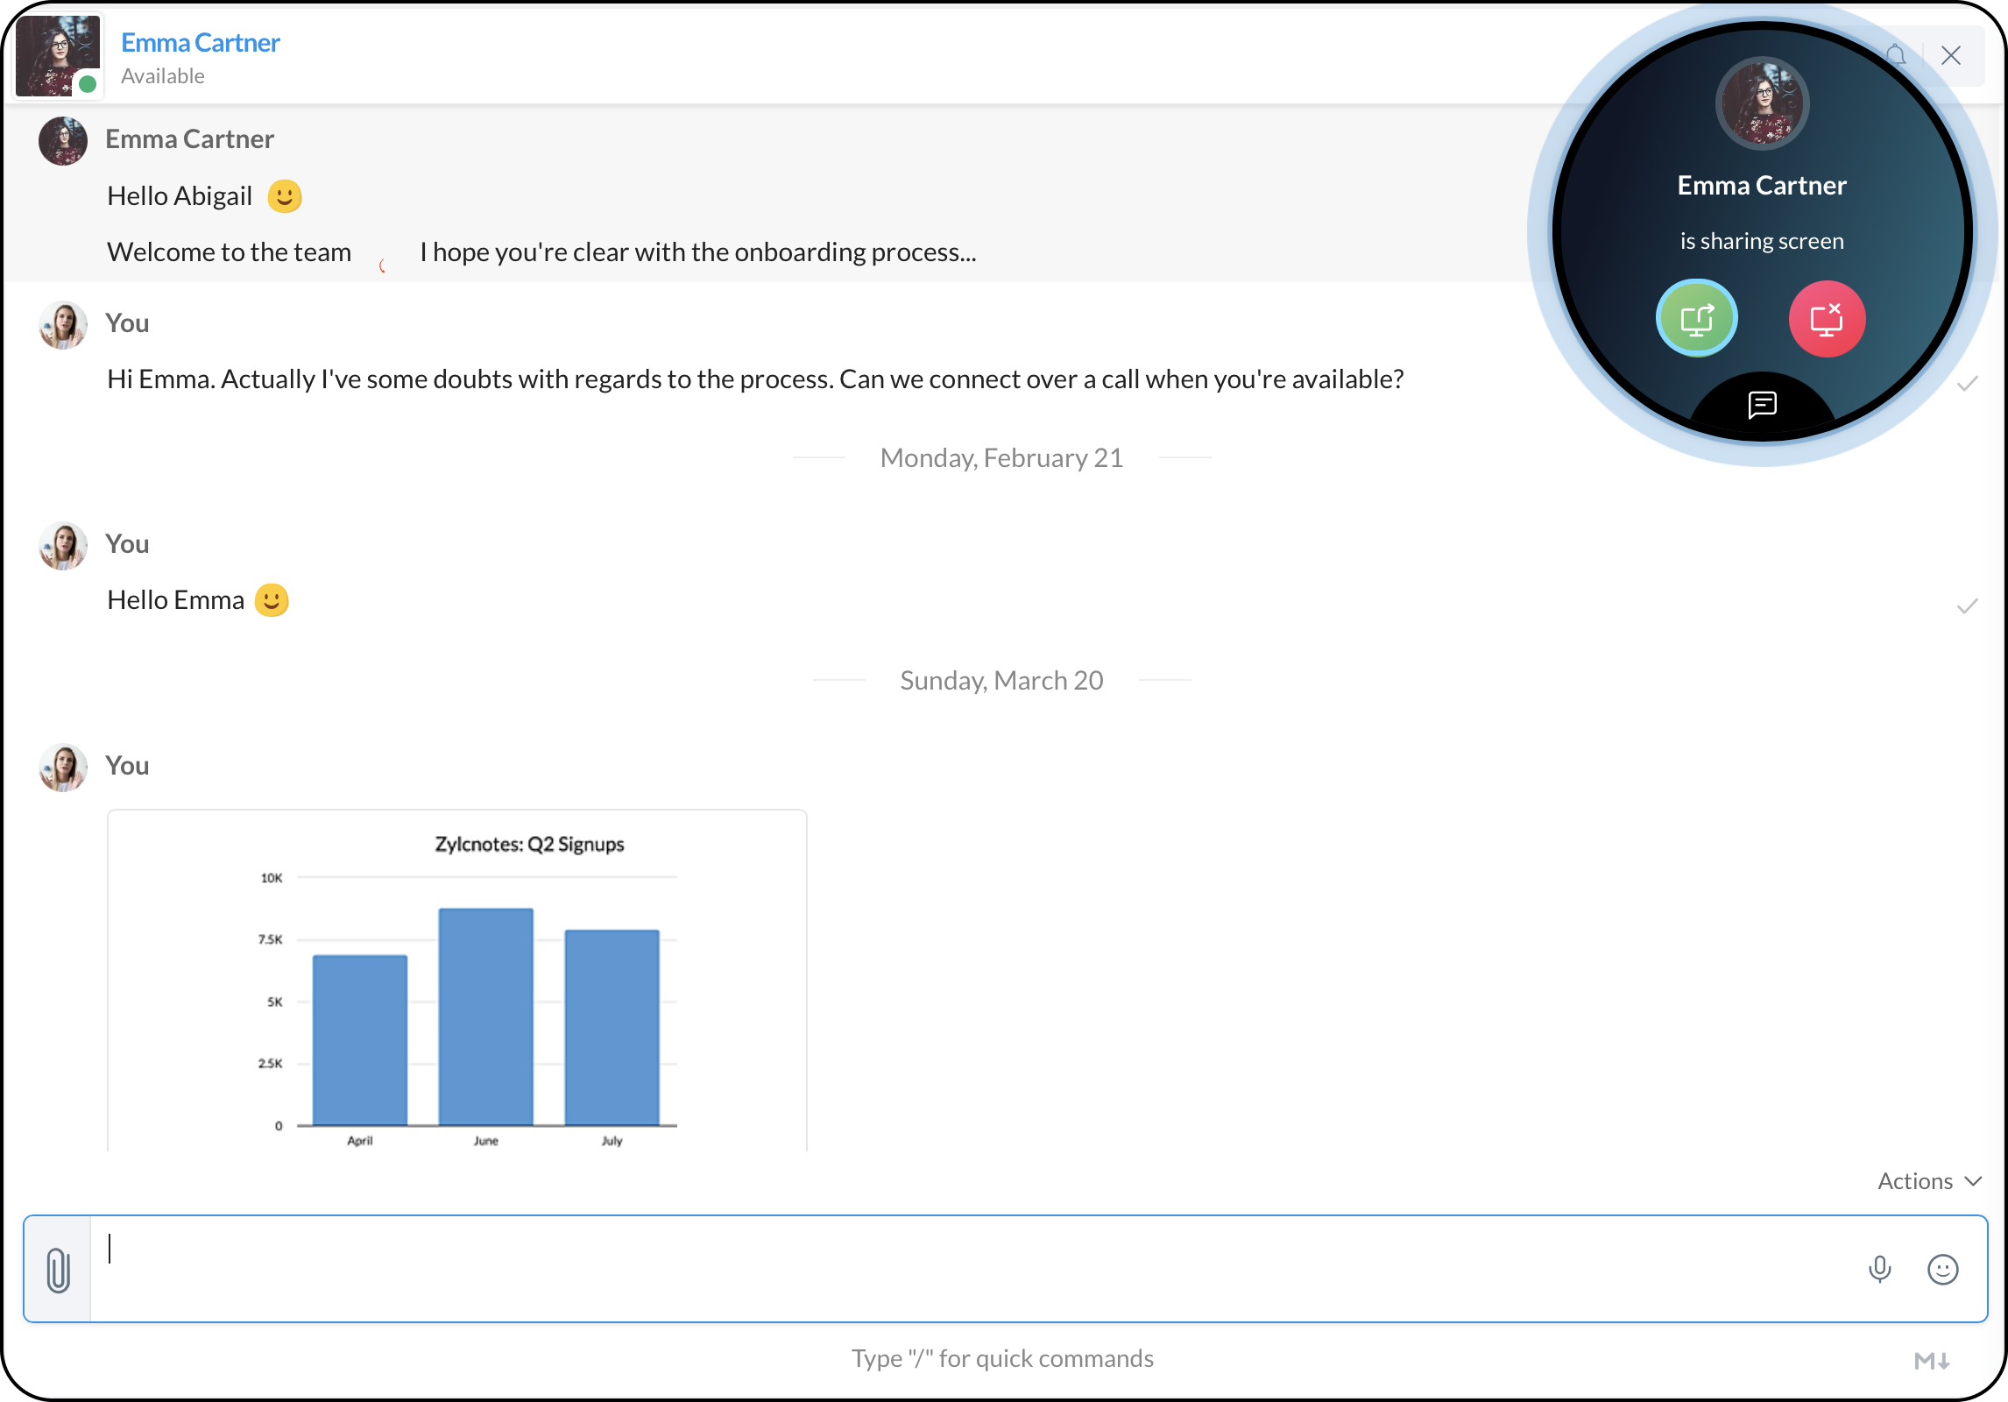This screenshot has height=1402, width=2008.
Task: Click the notification bell icon
Action: click(x=1896, y=56)
